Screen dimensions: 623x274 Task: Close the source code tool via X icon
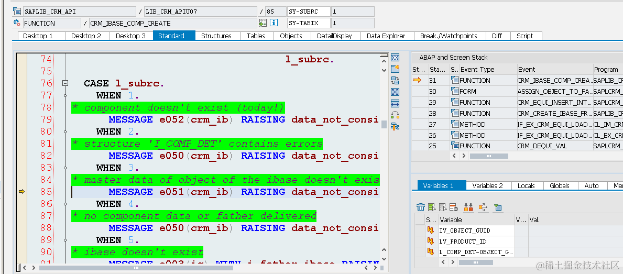395,58
